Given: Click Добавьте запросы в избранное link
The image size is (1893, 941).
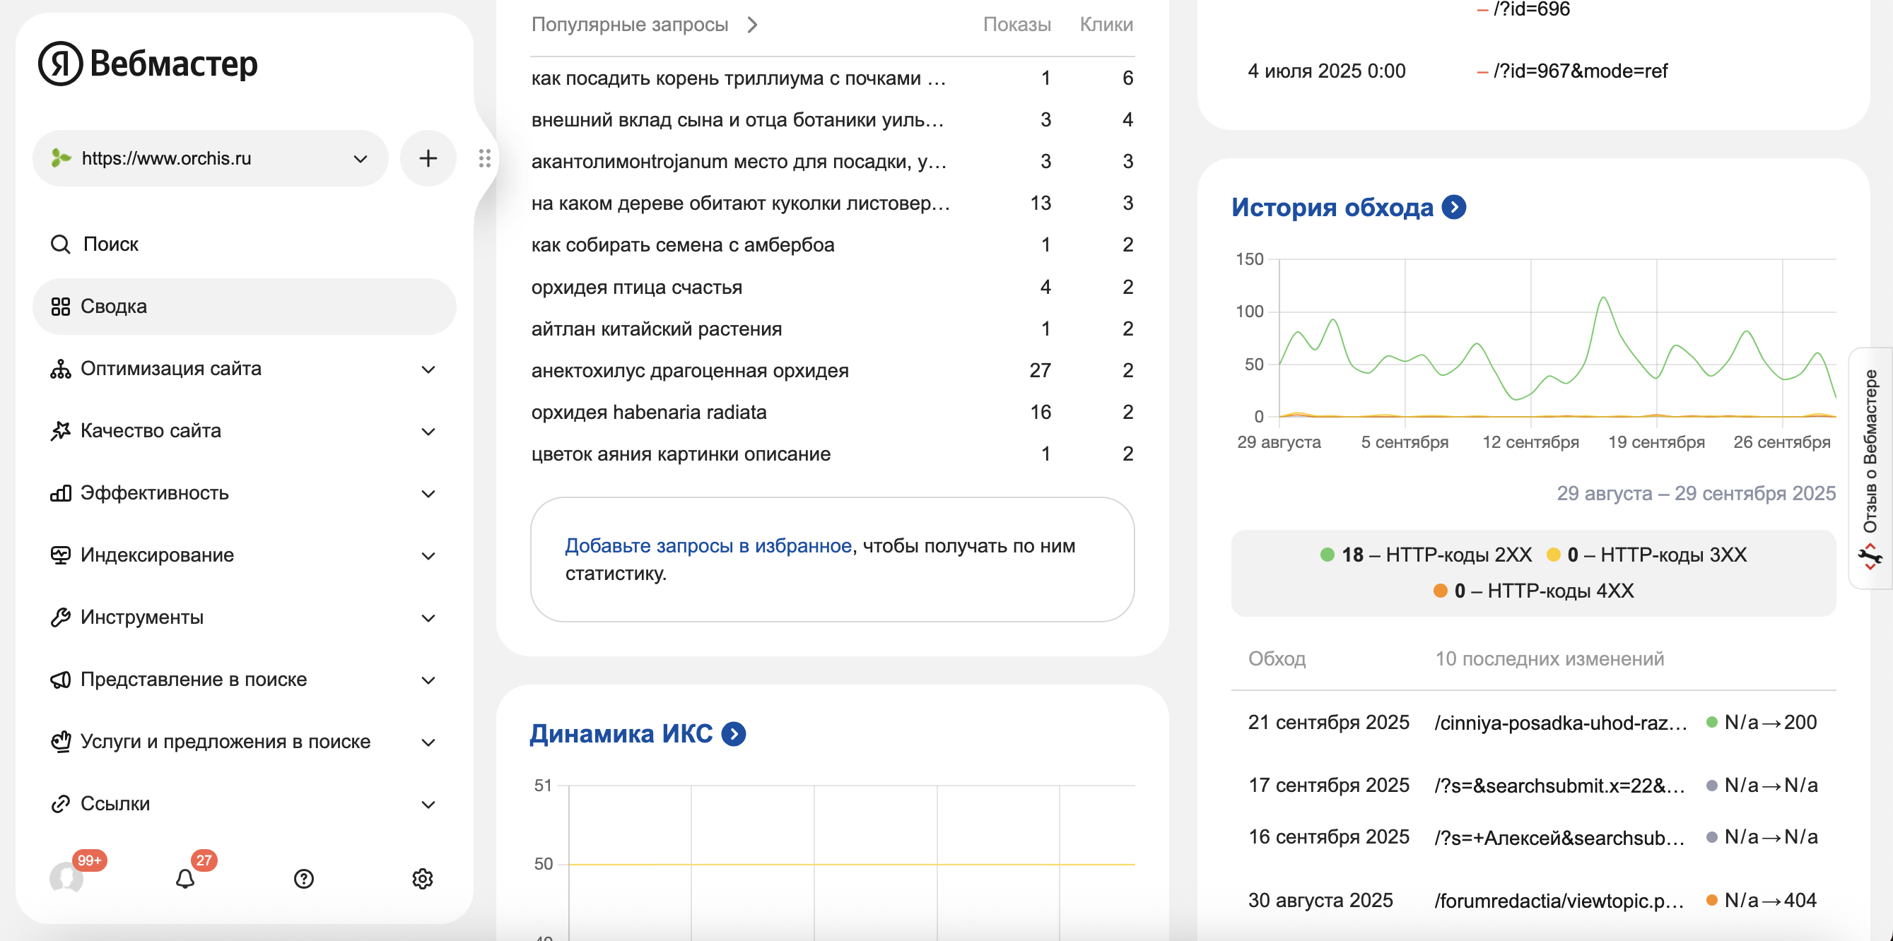Looking at the screenshot, I should (708, 546).
